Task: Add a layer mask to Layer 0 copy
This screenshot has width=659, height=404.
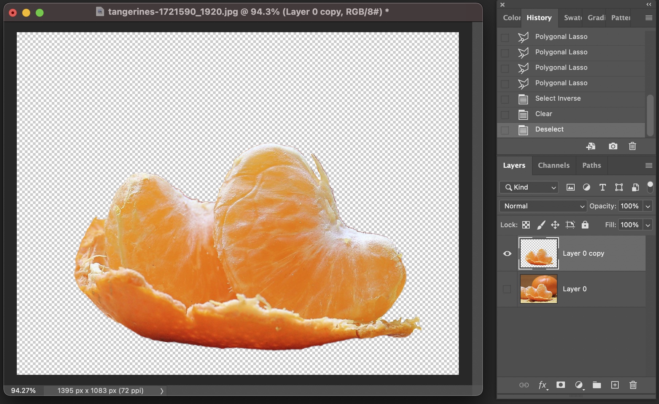Action: click(x=561, y=385)
